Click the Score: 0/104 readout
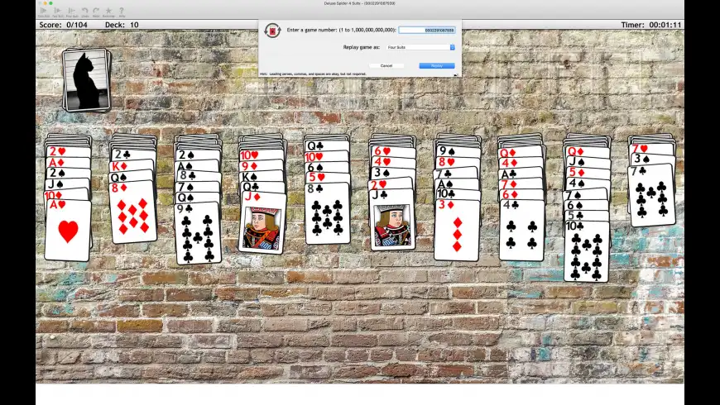Screen dimensions: 720x405 [64, 25]
